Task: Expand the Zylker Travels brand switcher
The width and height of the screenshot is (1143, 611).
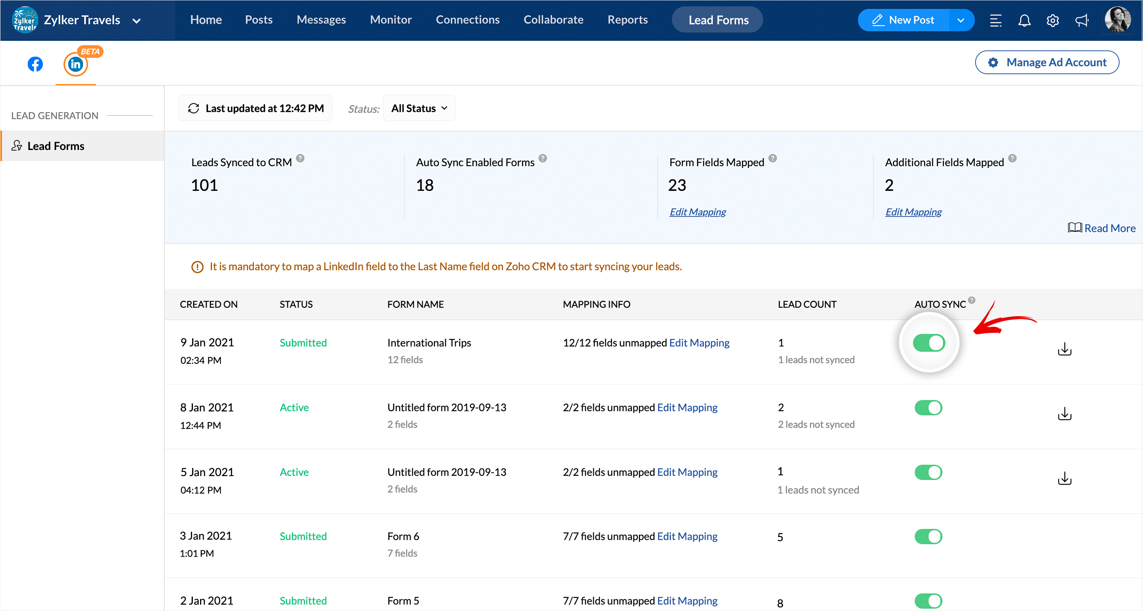Action: click(x=137, y=20)
